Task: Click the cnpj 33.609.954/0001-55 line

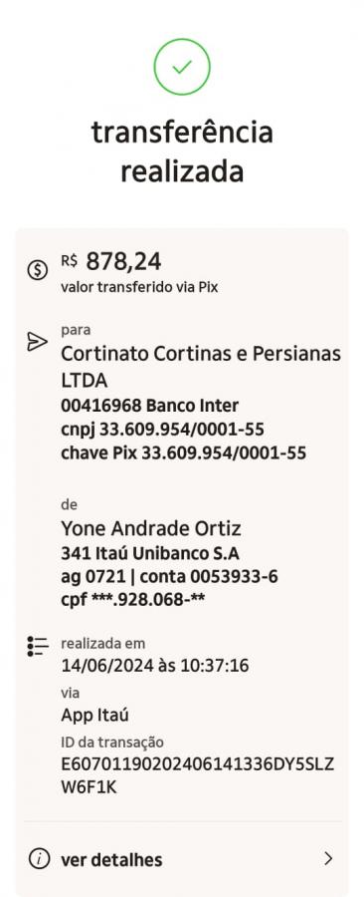Action: pos(162,429)
